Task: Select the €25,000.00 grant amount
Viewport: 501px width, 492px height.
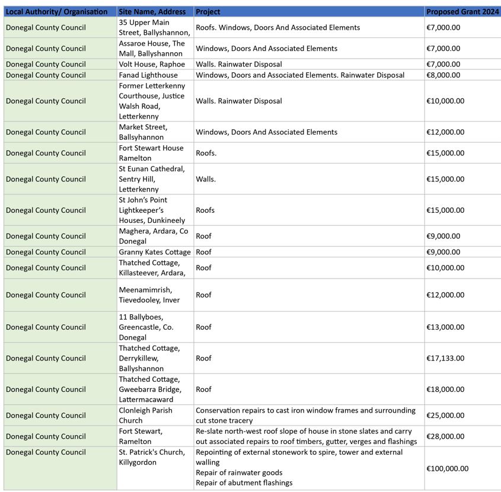Action: coord(445,416)
